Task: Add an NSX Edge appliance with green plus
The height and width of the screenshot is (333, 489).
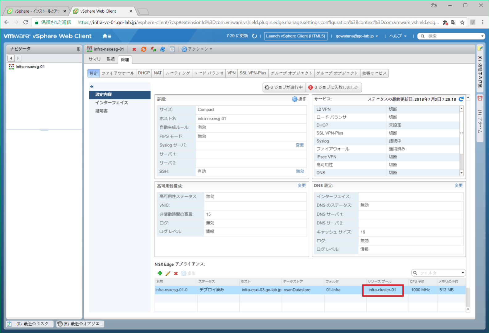Action: (160, 273)
